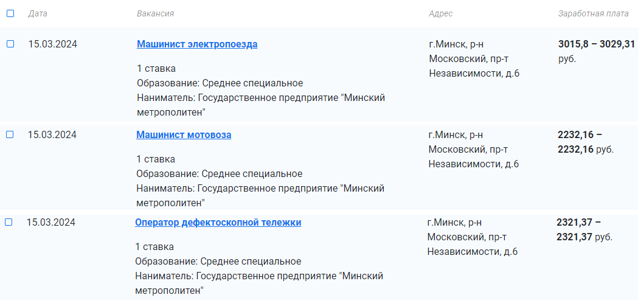
Task: Click the address in Оператор дефектоскопной тележки row
Action: coord(472,237)
